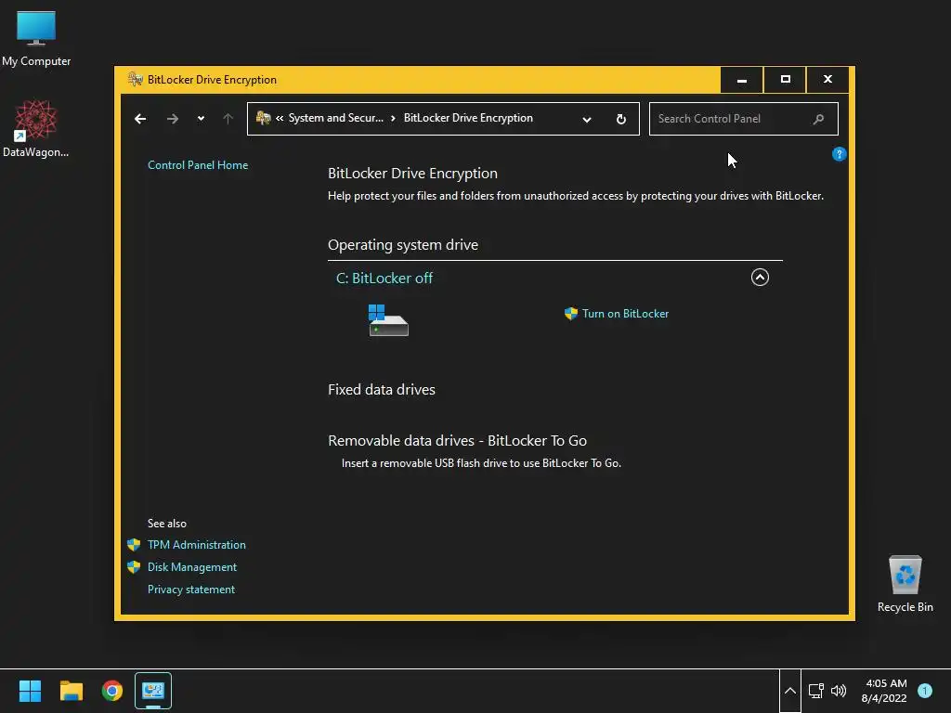The image size is (951, 713).
Task: Minimize the BitLocker Drive Encryption window
Action: coord(742,80)
